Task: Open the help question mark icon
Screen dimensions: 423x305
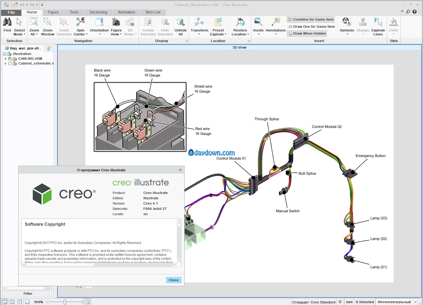Action: point(415,12)
